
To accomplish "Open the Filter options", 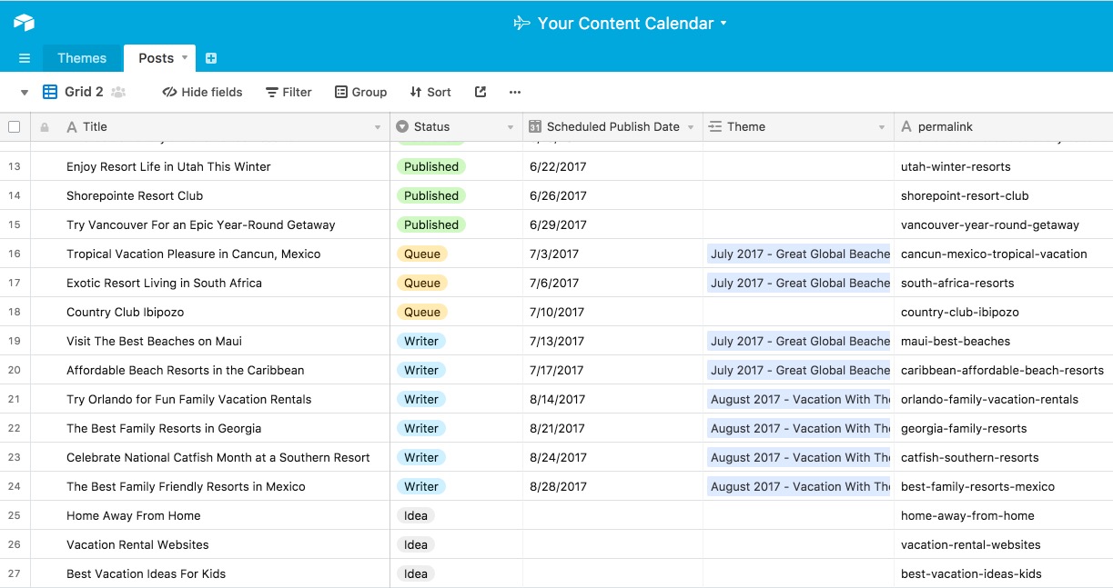I will tap(288, 92).
